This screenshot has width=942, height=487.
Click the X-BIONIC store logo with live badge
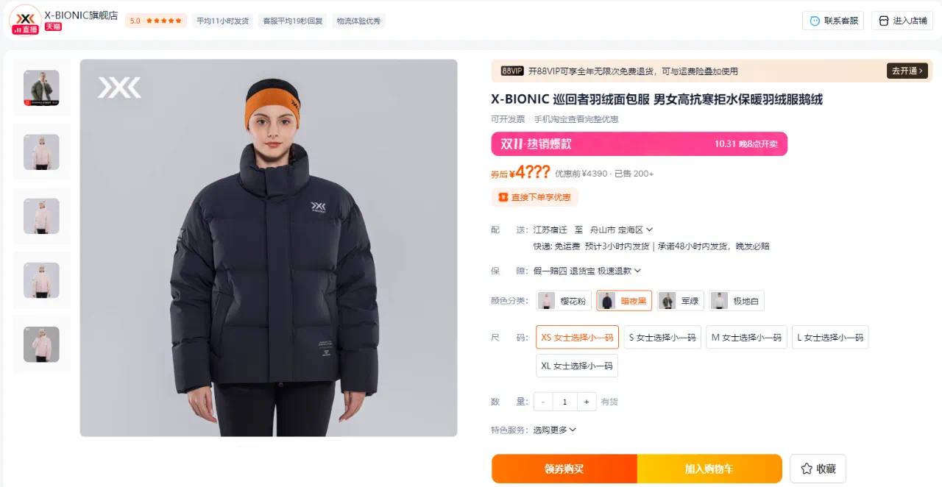(x=25, y=20)
